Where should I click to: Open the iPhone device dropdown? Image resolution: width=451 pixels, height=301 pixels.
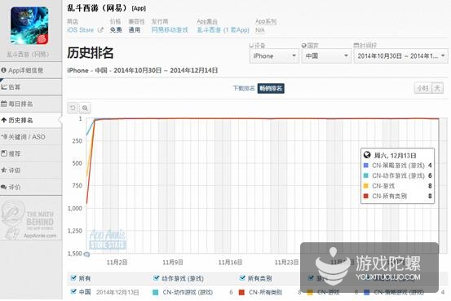tap(274, 55)
